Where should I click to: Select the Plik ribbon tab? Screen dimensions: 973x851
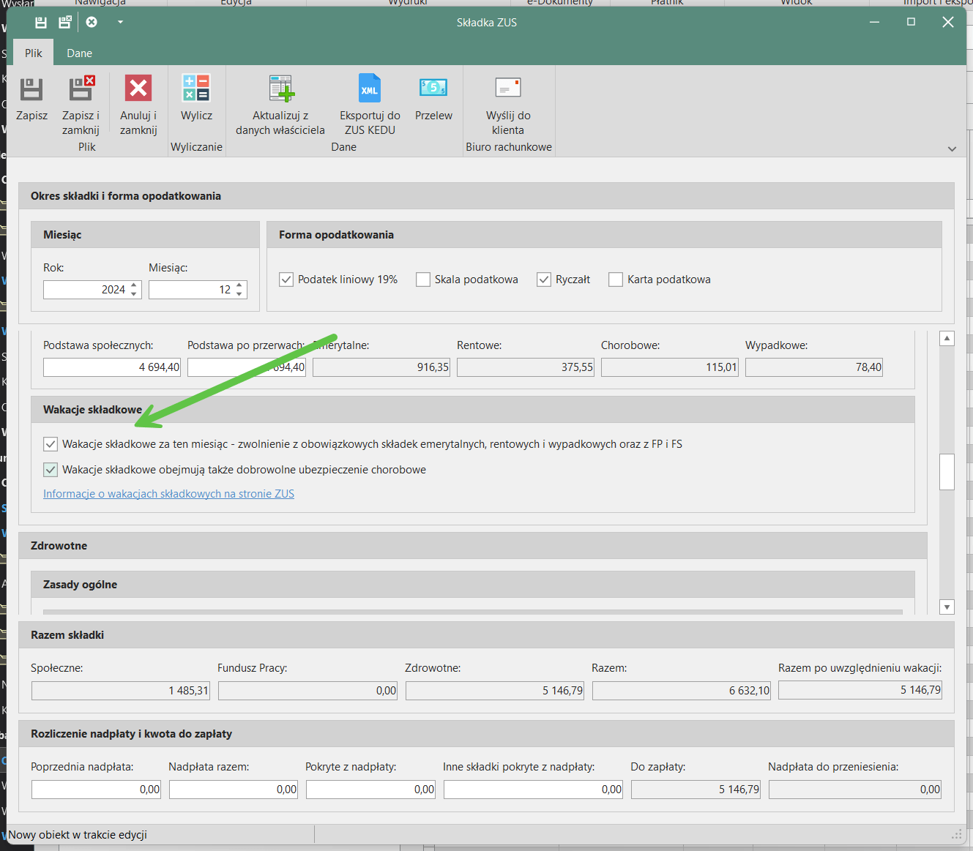[x=34, y=53]
